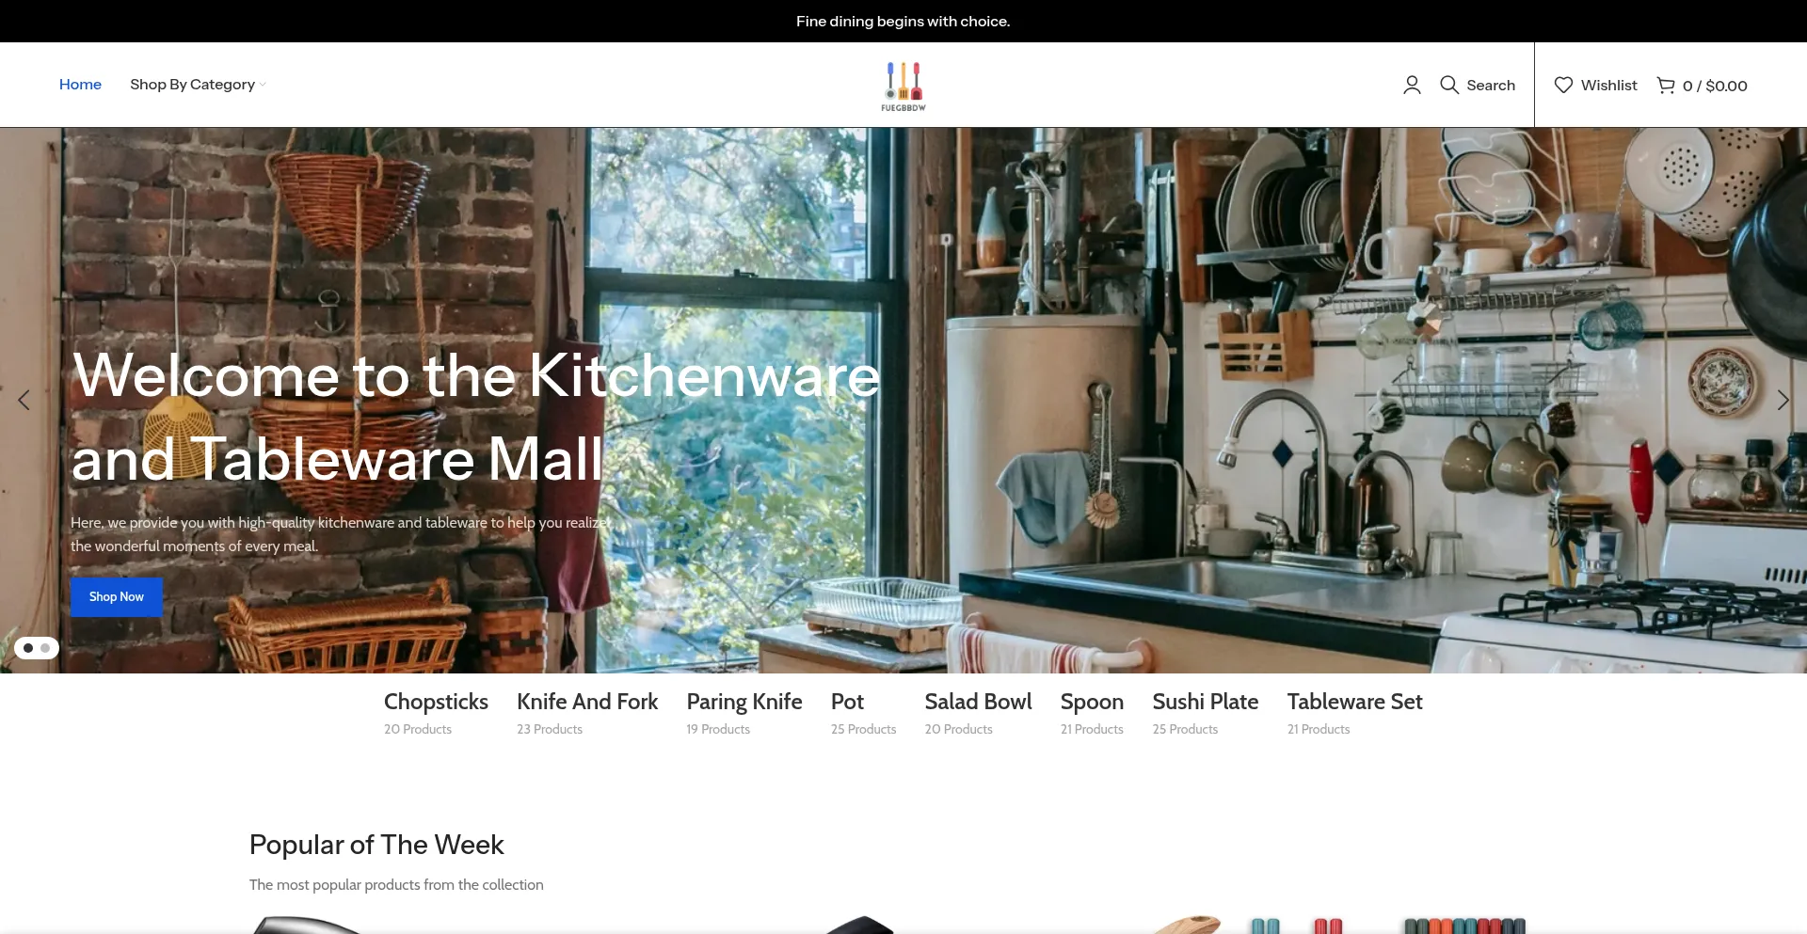This screenshot has height=934, width=1807.
Task: Open the Knife And Fork category
Action: pos(587,702)
